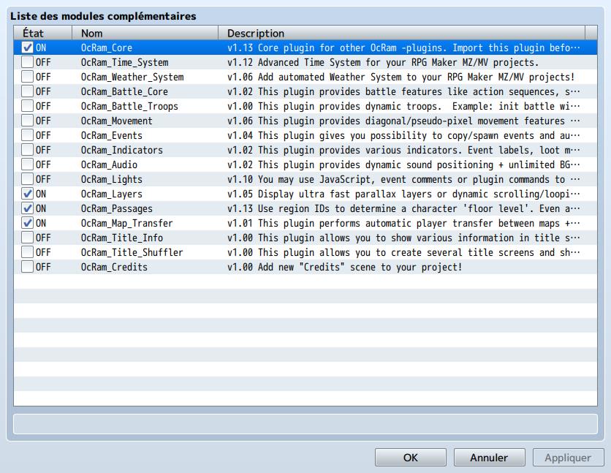Turn on the OcRam_Lights checkbox
This screenshot has width=611, height=473.
pyautogui.click(x=27, y=179)
